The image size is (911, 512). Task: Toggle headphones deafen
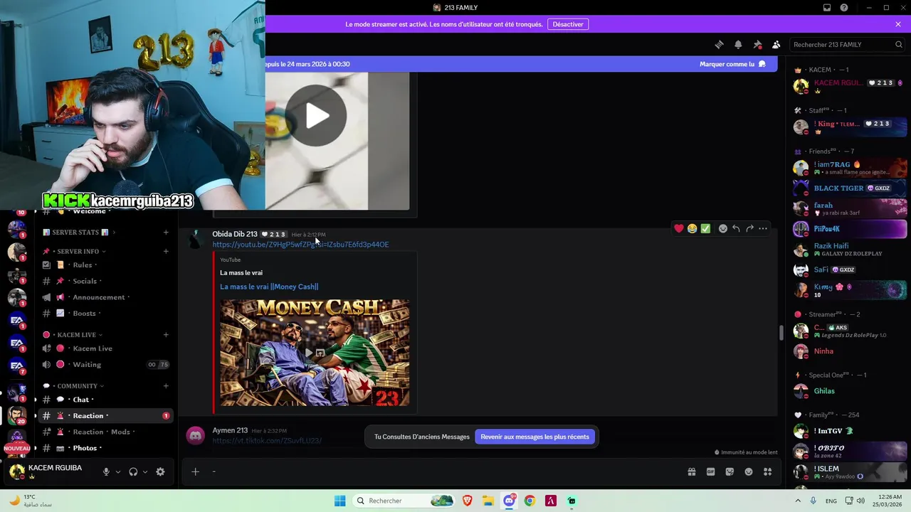tap(133, 471)
